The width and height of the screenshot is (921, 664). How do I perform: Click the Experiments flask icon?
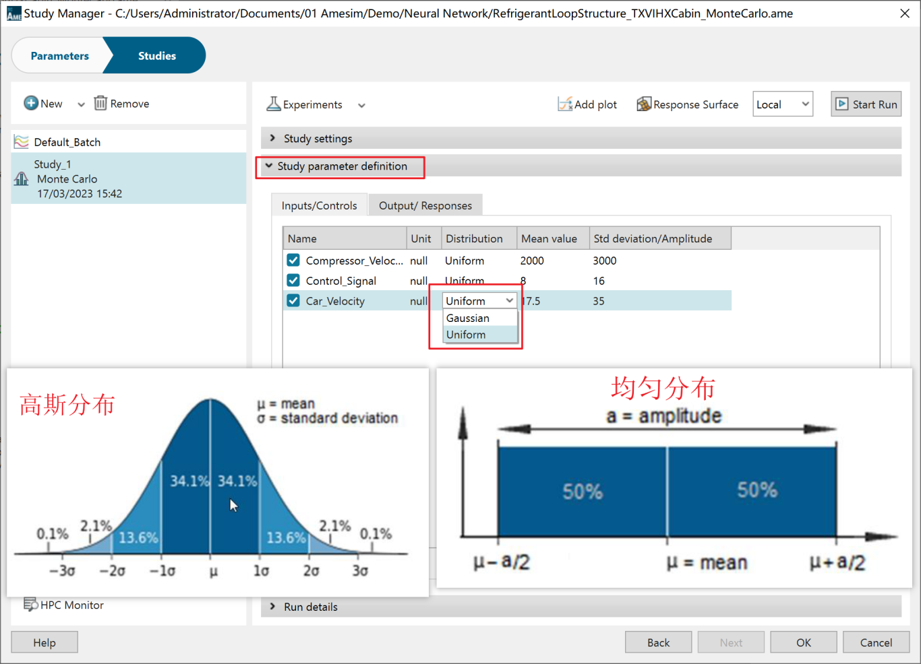(x=274, y=104)
